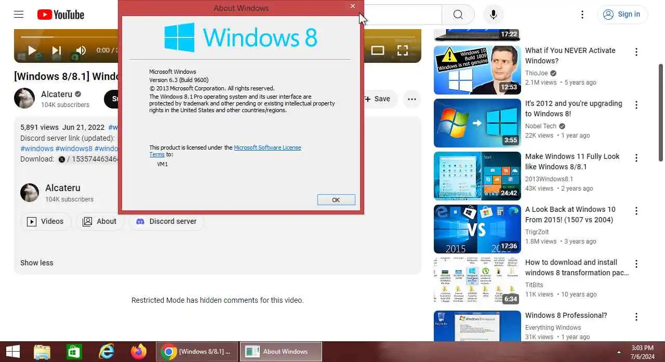The width and height of the screenshot is (665, 362).
Task: Open the Discord server link button
Action: click(167, 221)
